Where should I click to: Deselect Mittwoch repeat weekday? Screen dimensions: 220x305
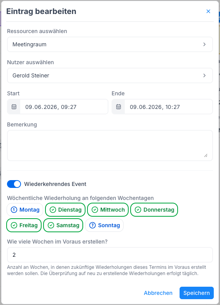pyautogui.click(x=108, y=210)
